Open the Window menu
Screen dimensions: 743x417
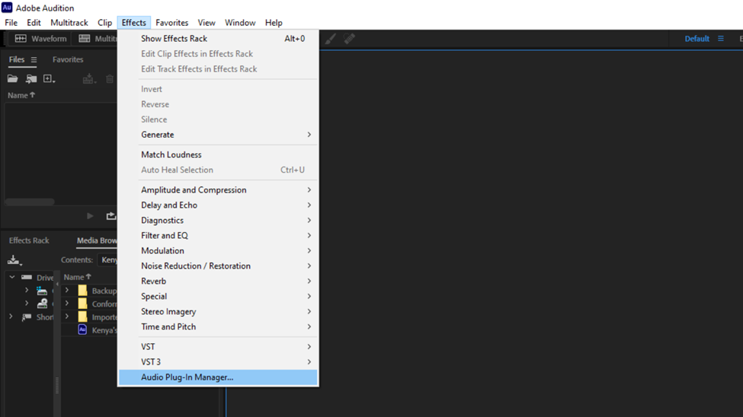tap(240, 23)
